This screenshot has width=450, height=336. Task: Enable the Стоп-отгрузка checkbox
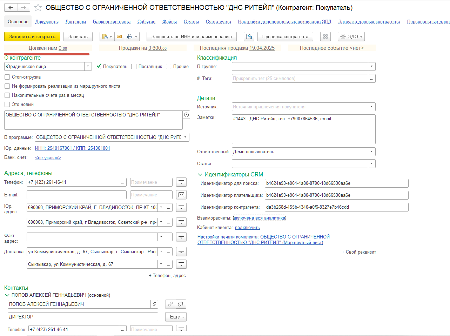[x=7, y=77]
